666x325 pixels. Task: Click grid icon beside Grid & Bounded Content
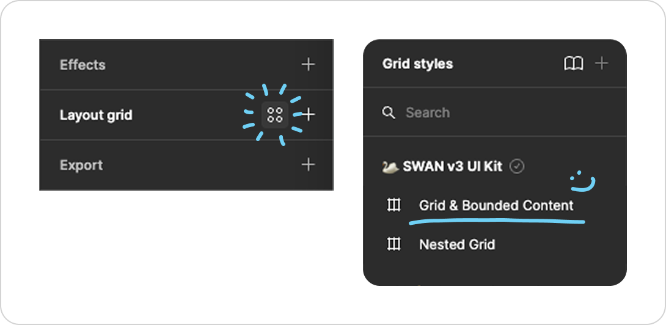[x=393, y=206]
